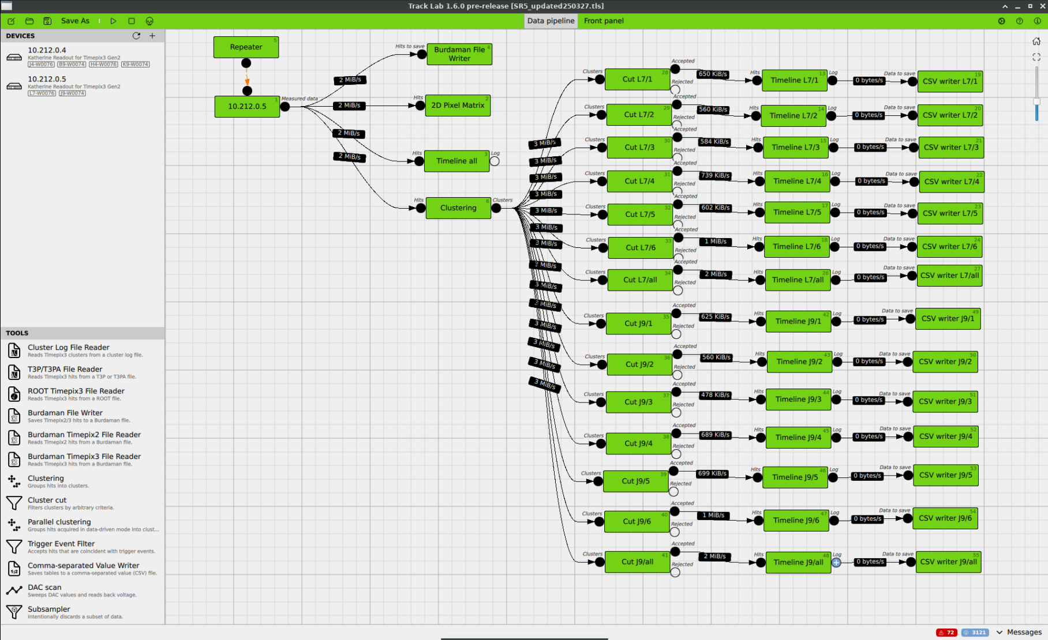The image size is (1048, 640).
Task: Select the Cluster cut tool
Action: [47, 500]
